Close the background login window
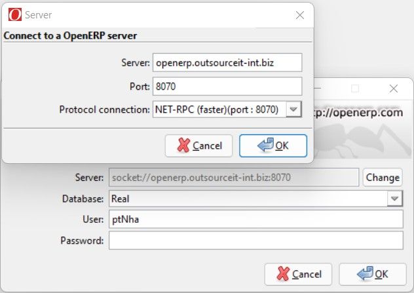The height and width of the screenshot is (293, 414). (x=394, y=88)
